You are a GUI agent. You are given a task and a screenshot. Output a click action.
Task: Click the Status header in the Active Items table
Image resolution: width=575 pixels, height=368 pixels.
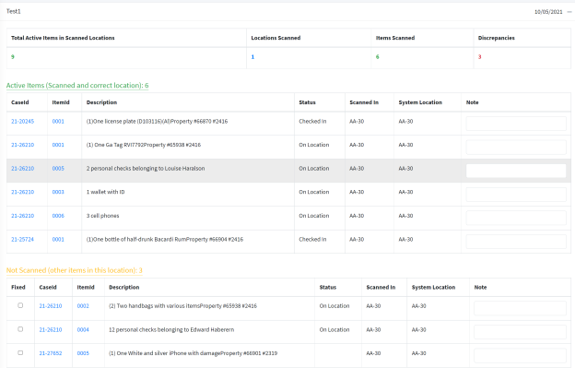pos(307,102)
